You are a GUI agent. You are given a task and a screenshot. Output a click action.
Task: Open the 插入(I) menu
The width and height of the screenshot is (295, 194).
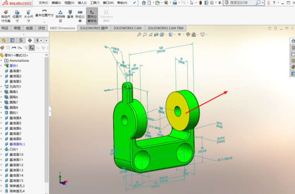click(x=82, y=3)
